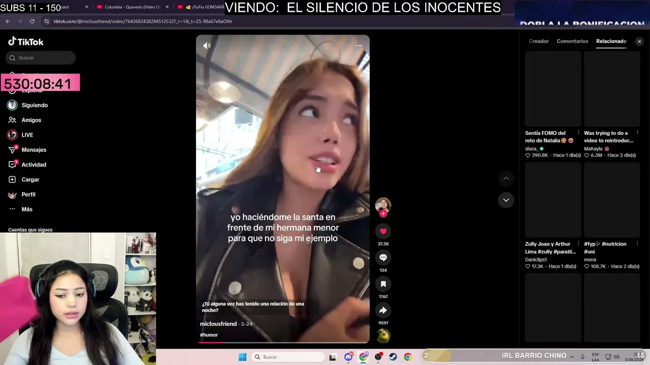Click the tiktok.com address bar URL
Image resolution: width=650 pixels, height=365 pixels.
pos(143,21)
